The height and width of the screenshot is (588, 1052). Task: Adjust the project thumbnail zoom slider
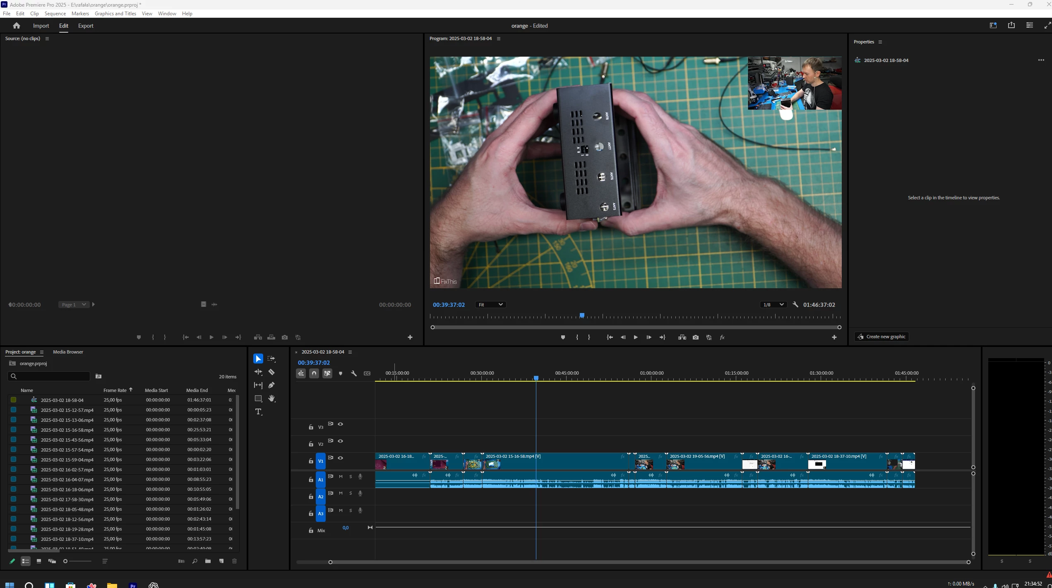point(65,561)
